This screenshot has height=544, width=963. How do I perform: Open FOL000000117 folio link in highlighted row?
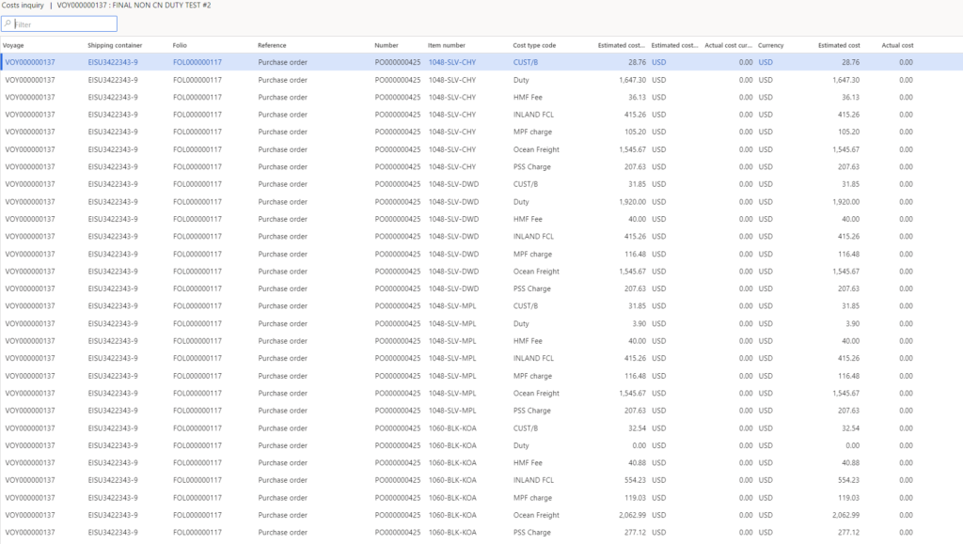pos(197,63)
